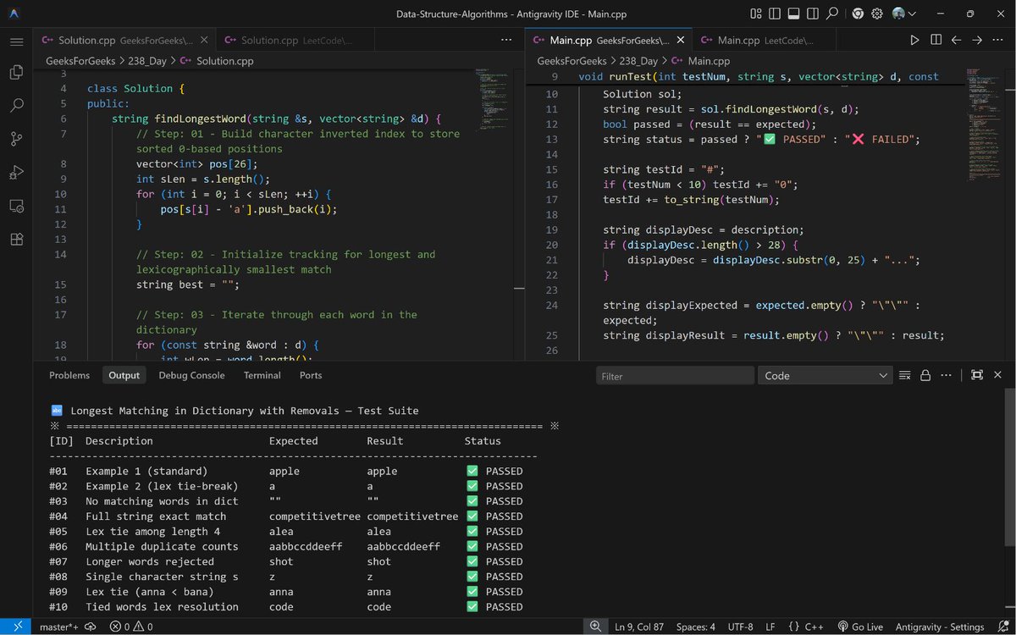Open the hamburger application menu

pyautogui.click(x=16, y=41)
